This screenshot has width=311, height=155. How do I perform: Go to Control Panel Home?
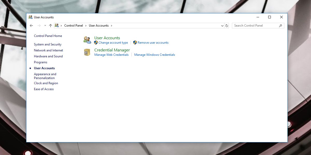[48, 36]
